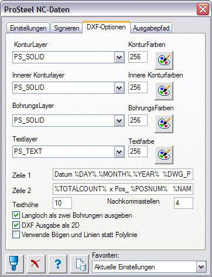Open the Favoriten dropdown list
The height and width of the screenshot is (277, 212).
[201, 267]
